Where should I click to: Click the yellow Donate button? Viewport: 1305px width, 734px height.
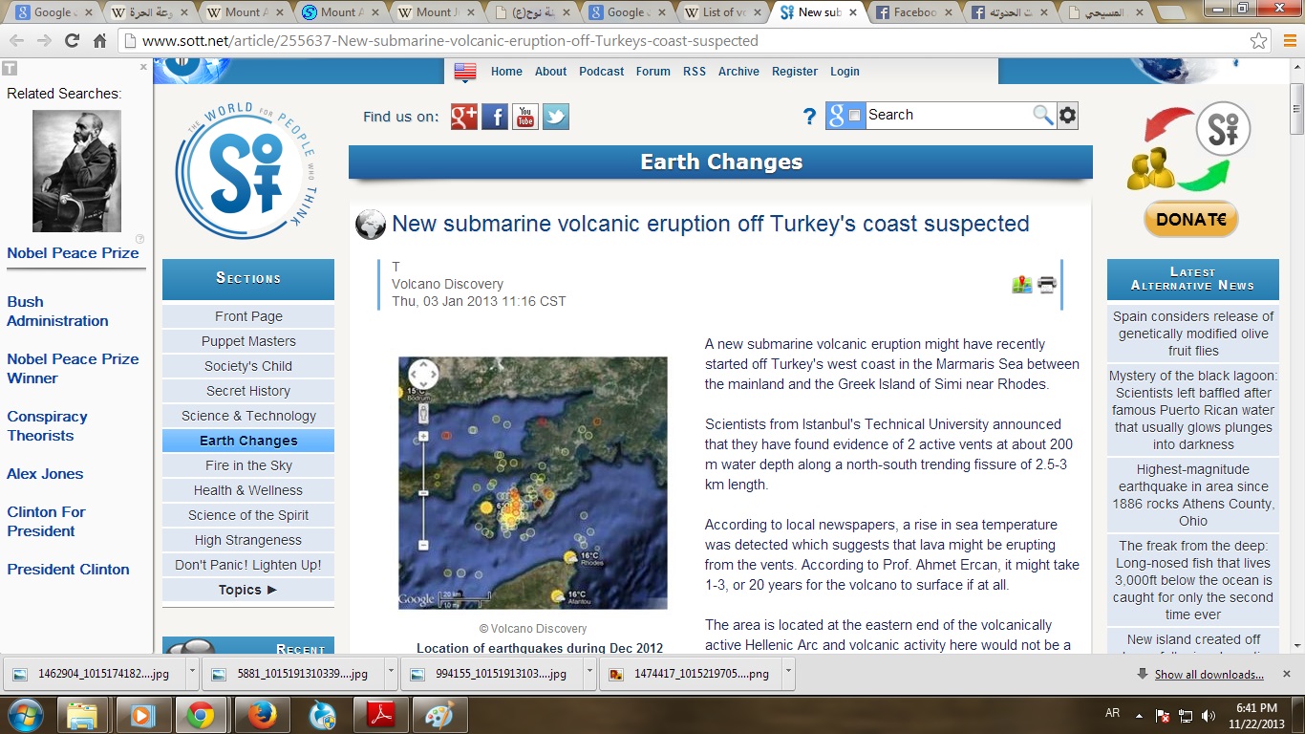(1190, 219)
